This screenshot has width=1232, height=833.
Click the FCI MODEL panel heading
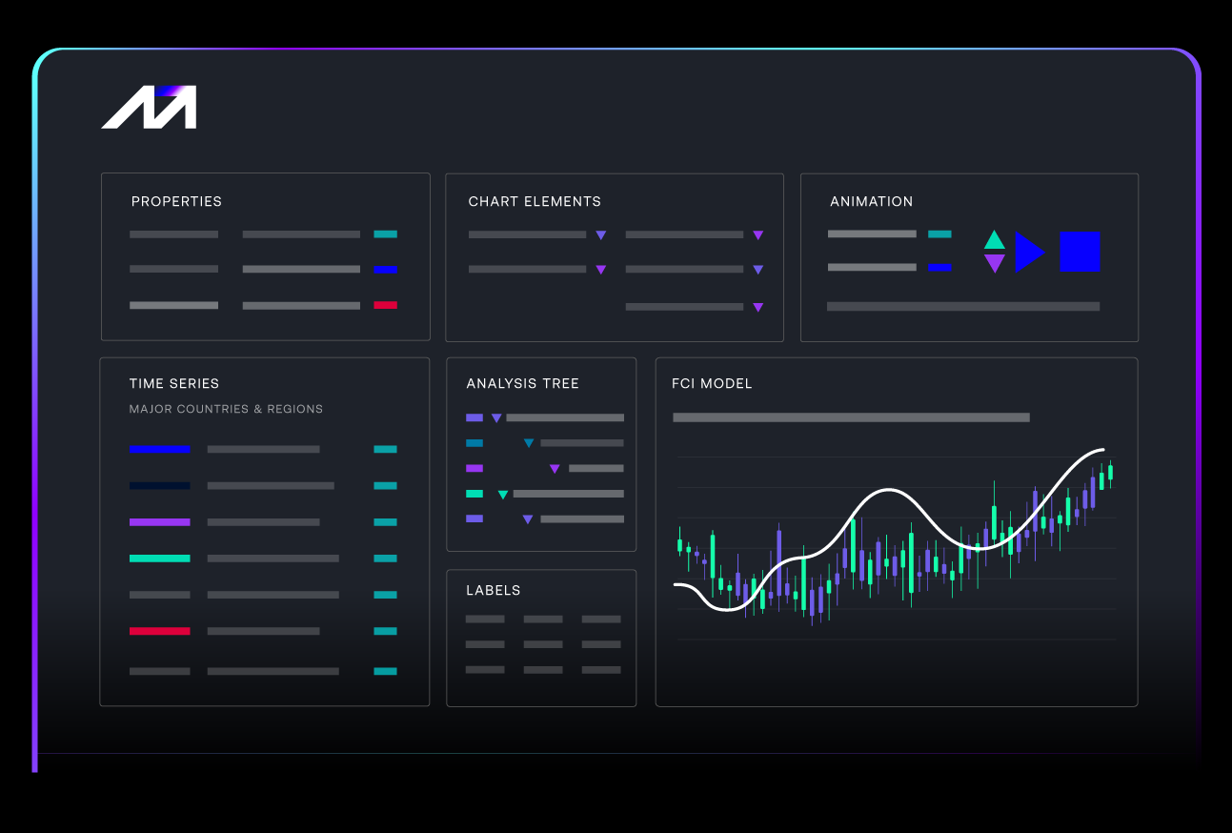pos(712,383)
